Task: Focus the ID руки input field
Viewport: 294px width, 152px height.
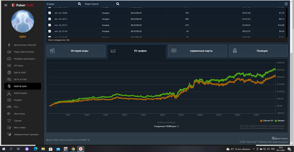Action: point(61,4)
